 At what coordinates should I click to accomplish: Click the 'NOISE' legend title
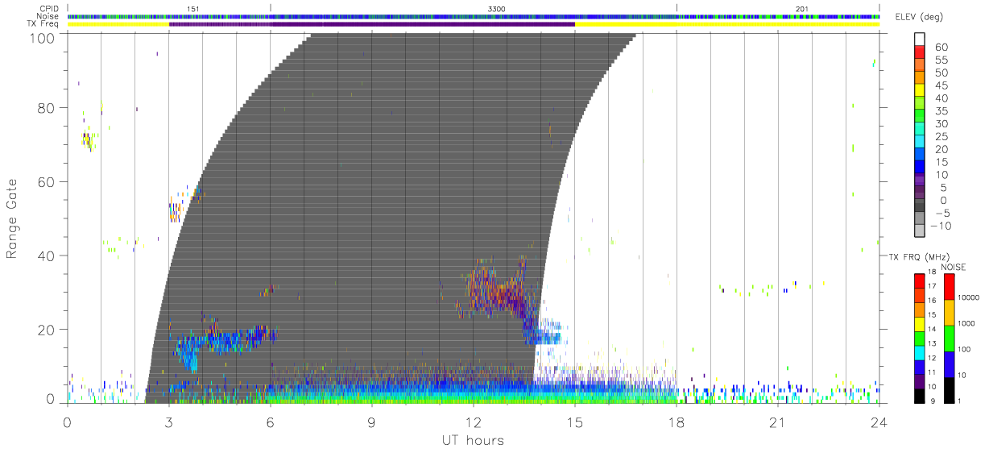coord(954,267)
